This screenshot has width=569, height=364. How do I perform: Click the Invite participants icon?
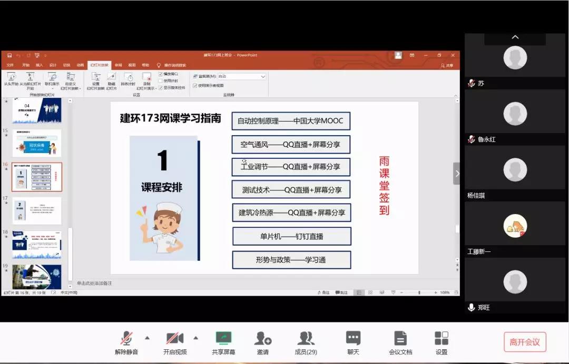[263, 339]
